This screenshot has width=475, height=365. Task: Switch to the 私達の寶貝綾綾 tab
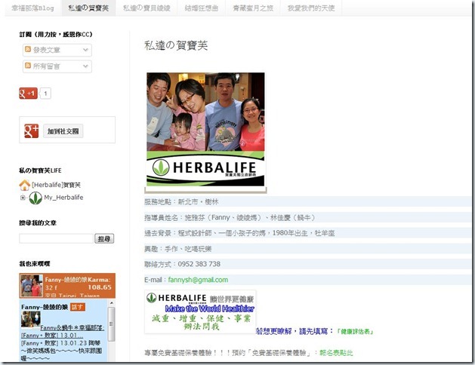click(x=147, y=8)
